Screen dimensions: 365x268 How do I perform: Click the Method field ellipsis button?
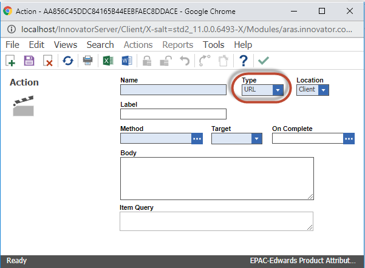[196, 138]
